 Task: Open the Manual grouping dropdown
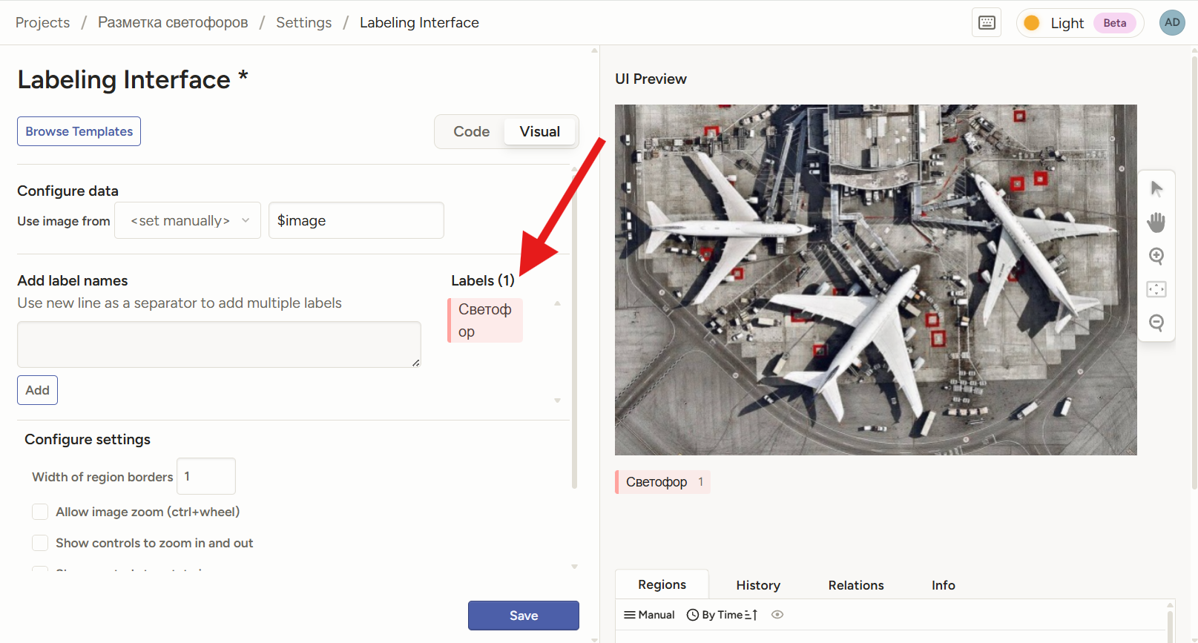point(649,615)
